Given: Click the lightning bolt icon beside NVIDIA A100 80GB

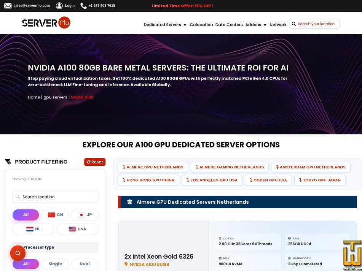Looking at the screenshot, I should [x=126, y=264].
